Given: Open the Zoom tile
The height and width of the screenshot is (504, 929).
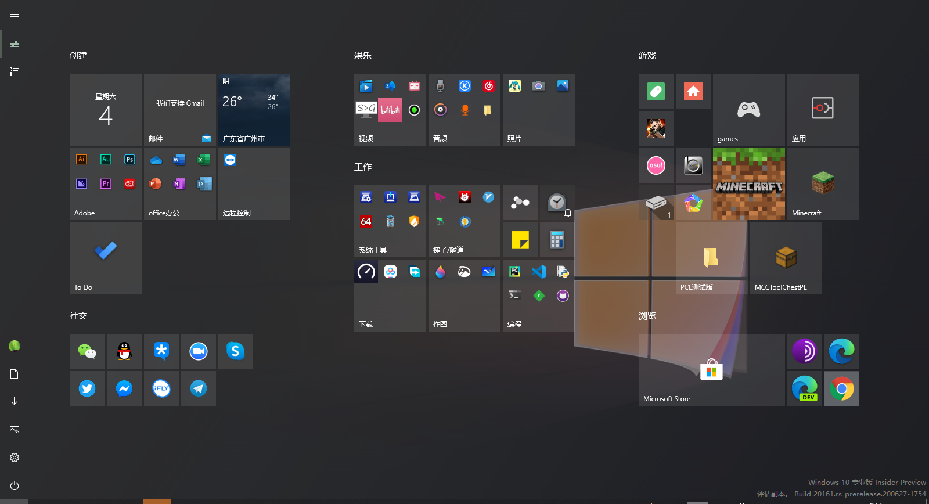Looking at the screenshot, I should click(199, 351).
